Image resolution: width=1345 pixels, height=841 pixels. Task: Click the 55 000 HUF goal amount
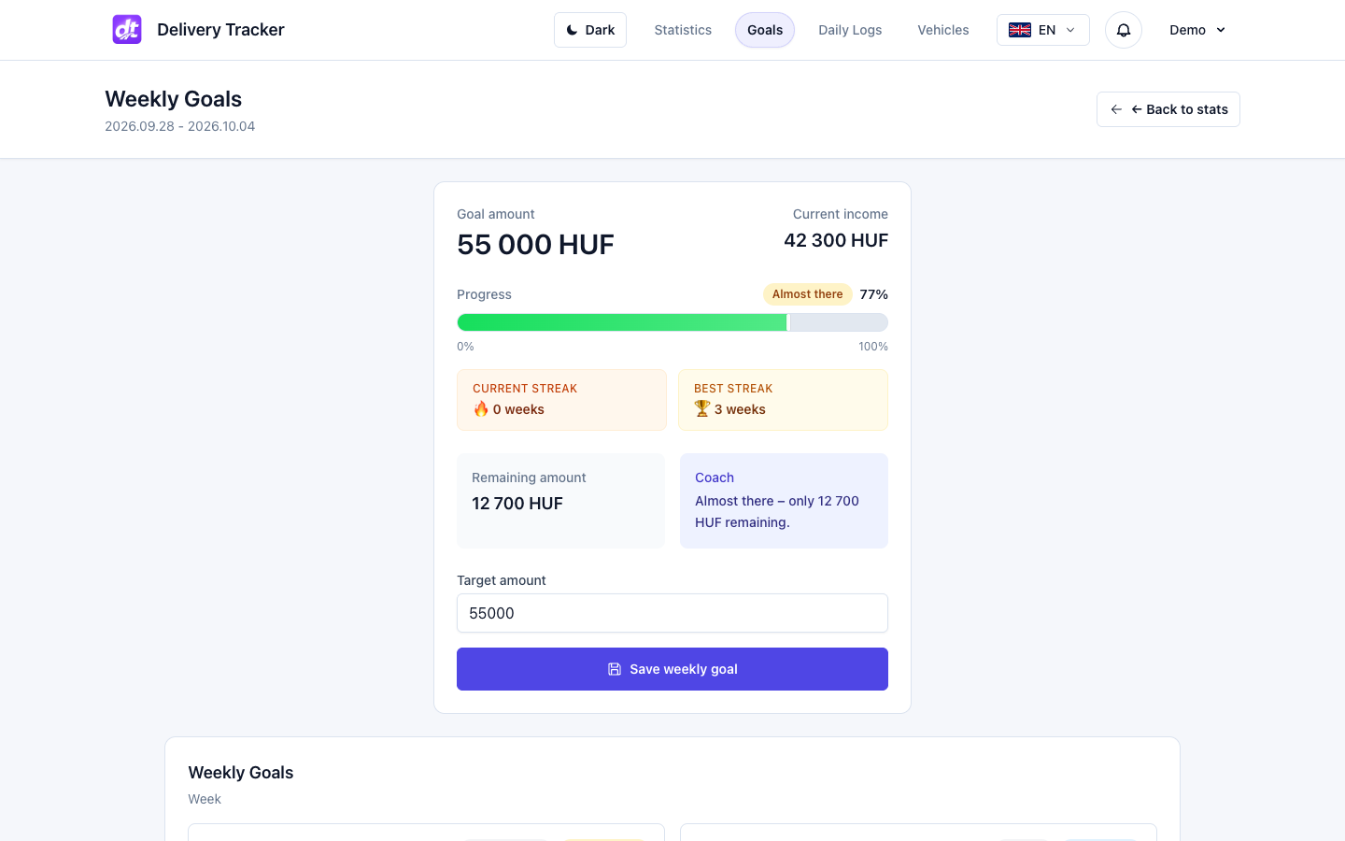tap(535, 245)
